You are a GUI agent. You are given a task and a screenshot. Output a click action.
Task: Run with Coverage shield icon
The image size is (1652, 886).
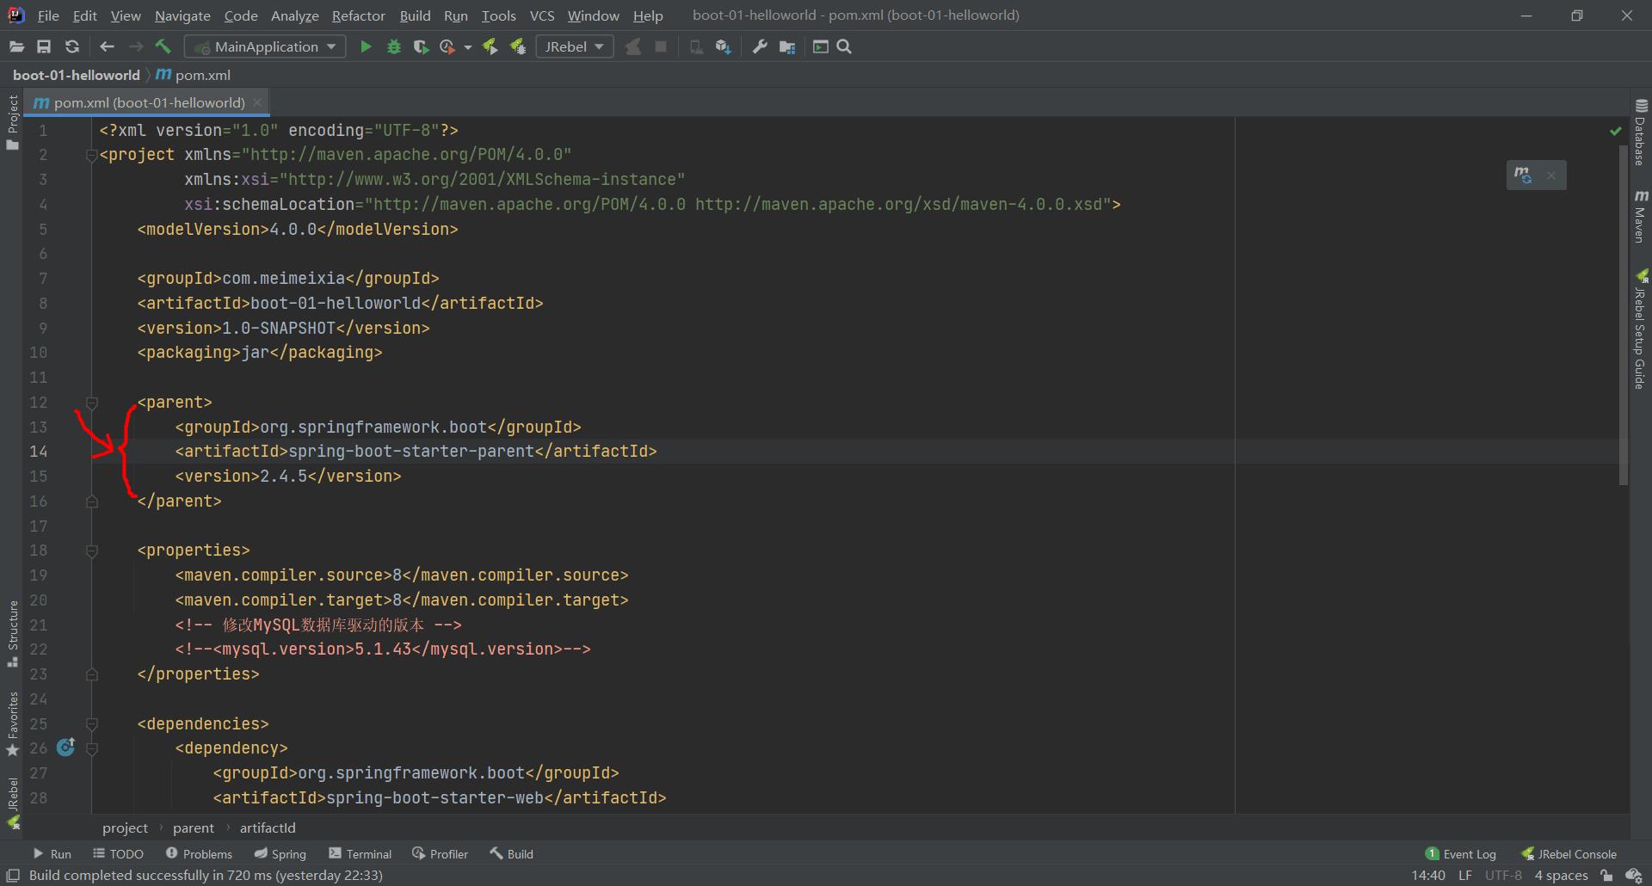(421, 46)
